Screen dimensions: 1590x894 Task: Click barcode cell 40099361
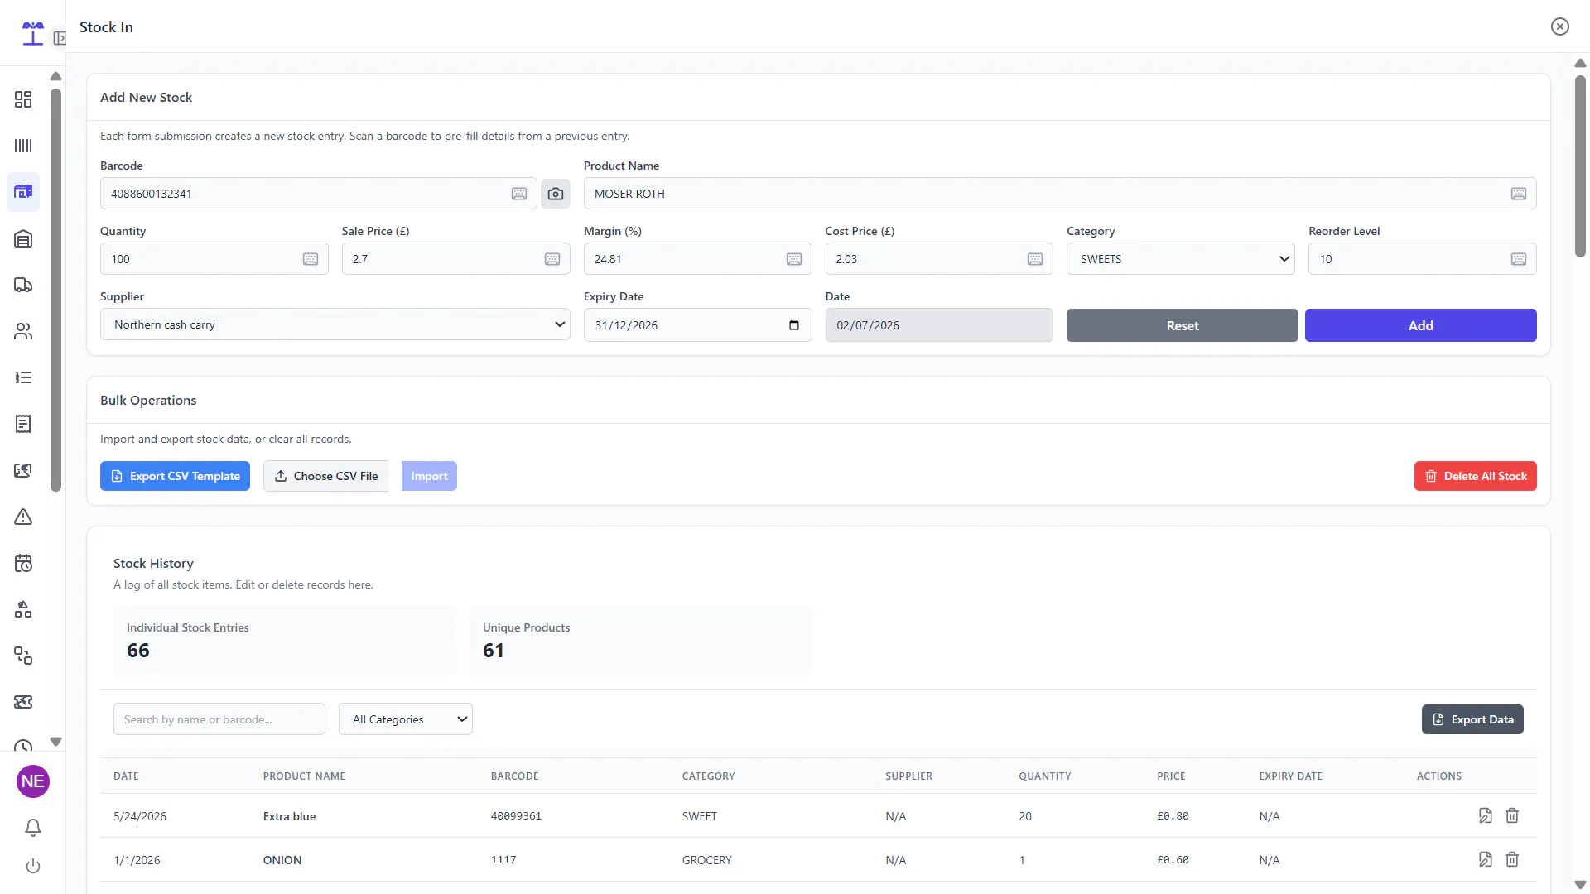tap(516, 816)
